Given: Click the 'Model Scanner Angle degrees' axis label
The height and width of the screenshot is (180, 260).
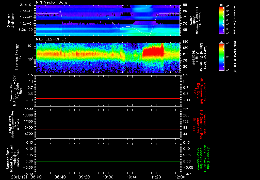Looking at the screenshot, I should 199,57.
